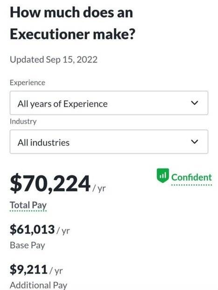218x290 pixels.
Task: Click the chevron in the Experience box
Action: point(195,103)
